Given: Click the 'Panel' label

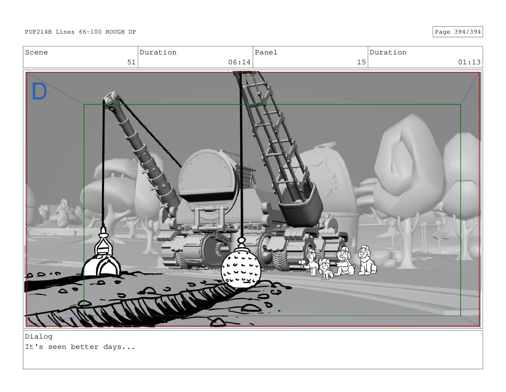Looking at the screenshot, I should (x=266, y=52).
